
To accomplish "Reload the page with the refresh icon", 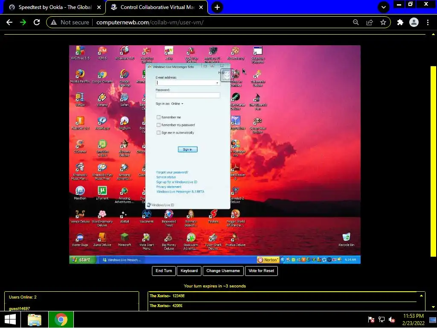I will tap(37, 22).
